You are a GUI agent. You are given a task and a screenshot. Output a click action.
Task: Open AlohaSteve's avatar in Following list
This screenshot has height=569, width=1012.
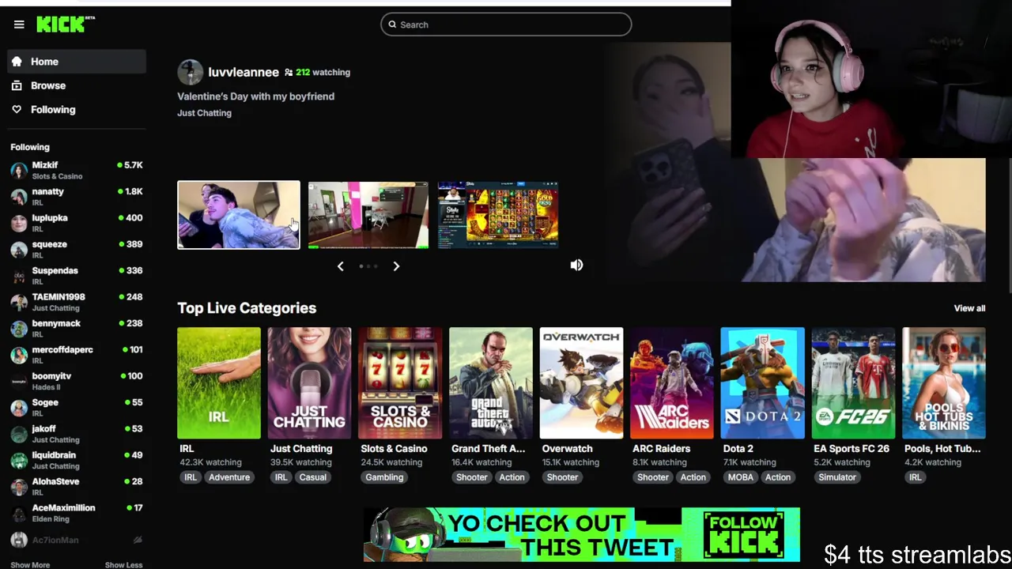[19, 487]
